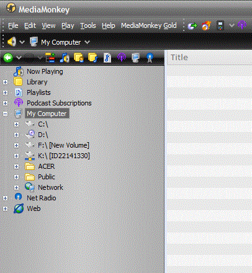Viewport: 252px width, 273px height.
Task: Expand the D:\ drive node
Action: [16, 135]
